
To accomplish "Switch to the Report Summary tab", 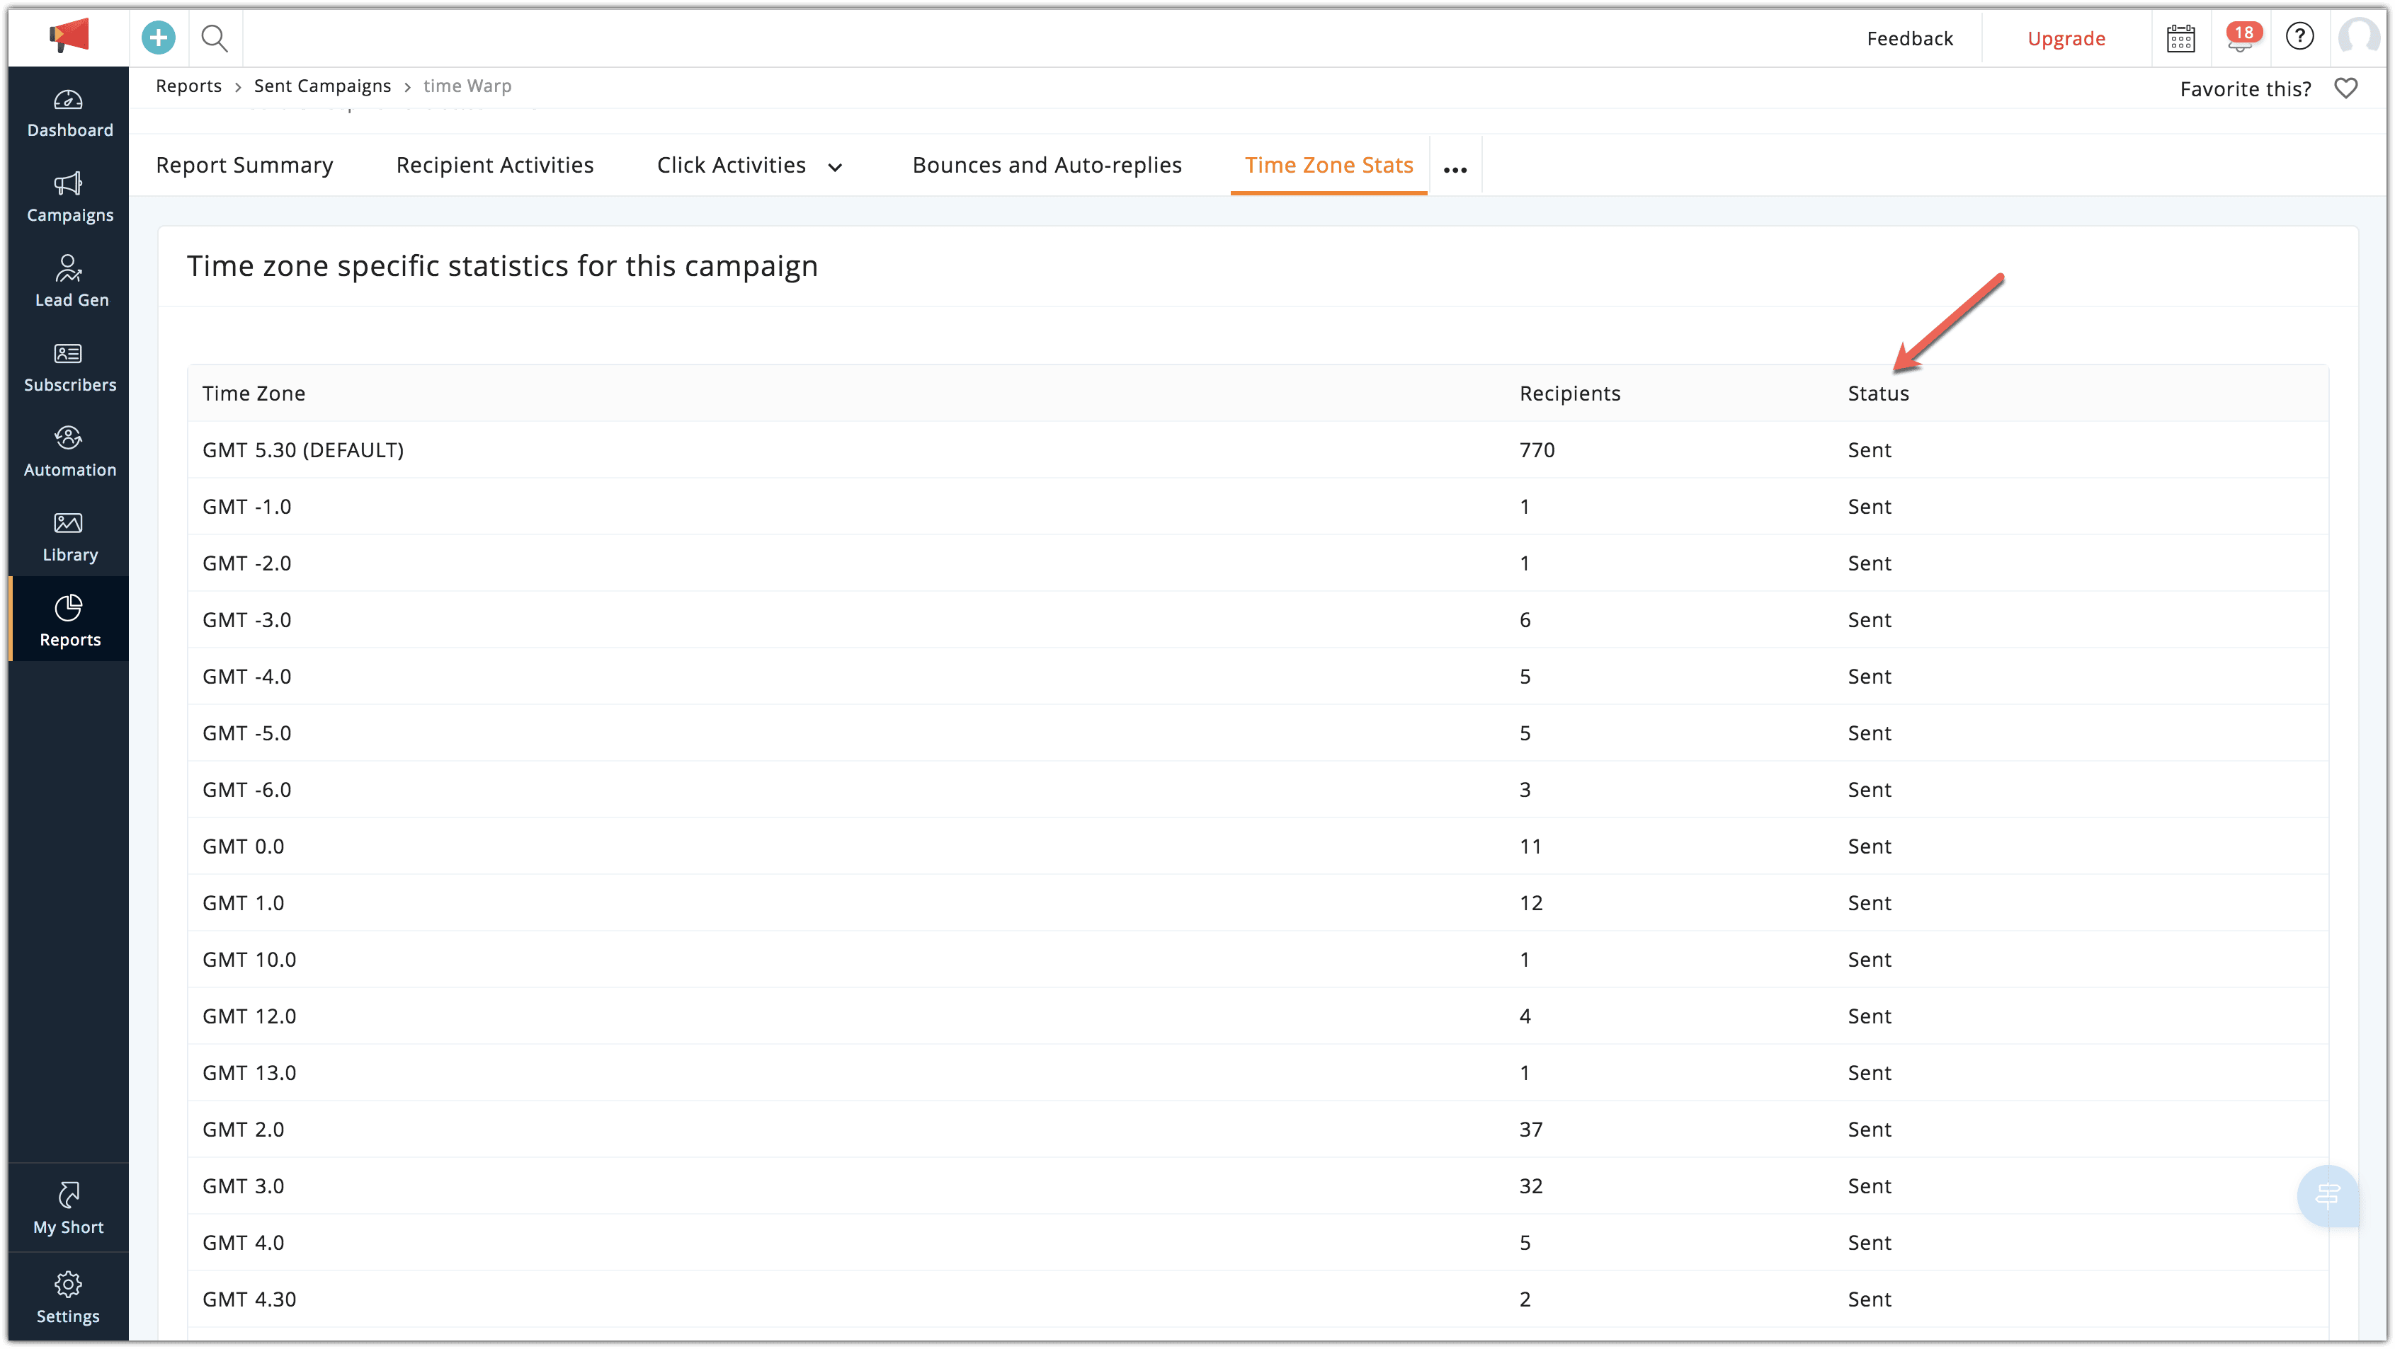I will click(x=244, y=166).
